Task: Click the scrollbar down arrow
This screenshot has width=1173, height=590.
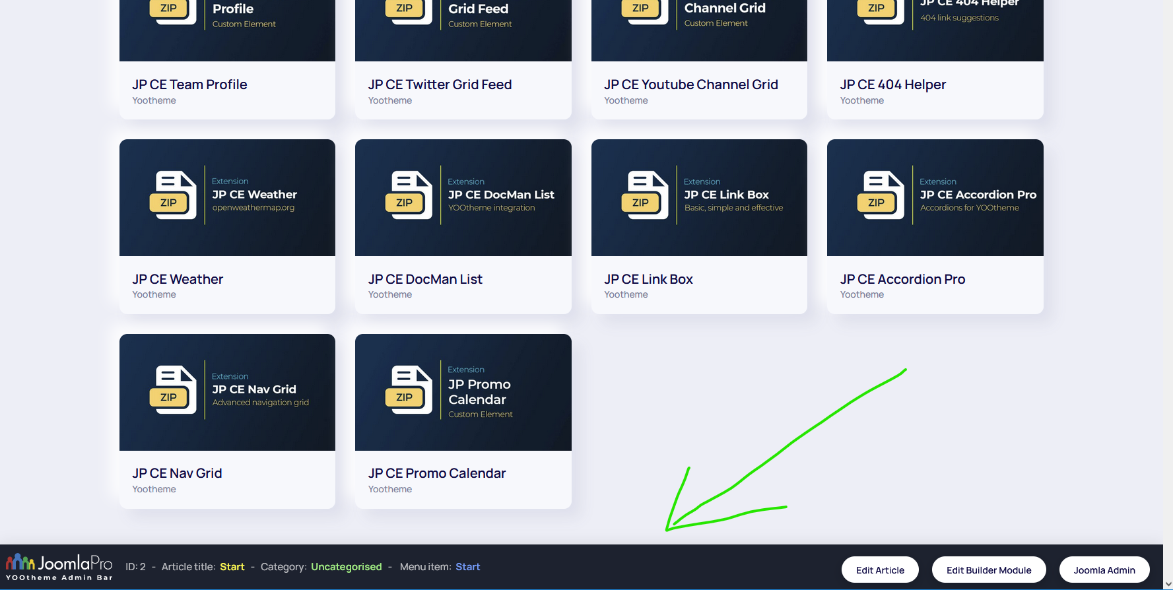Action: tap(1168, 584)
